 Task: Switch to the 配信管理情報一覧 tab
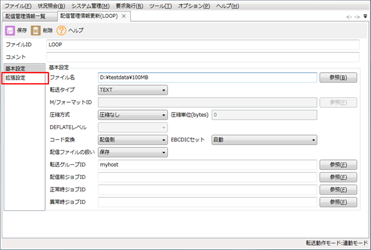tap(26, 16)
